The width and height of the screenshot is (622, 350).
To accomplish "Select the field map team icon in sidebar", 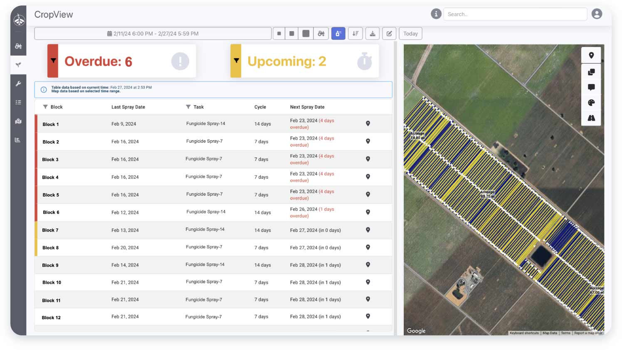I will [x=18, y=121].
